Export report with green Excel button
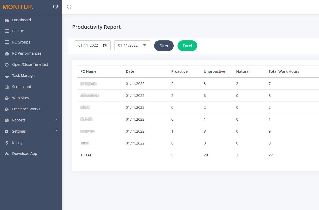319x210 pixels. pos(187,46)
